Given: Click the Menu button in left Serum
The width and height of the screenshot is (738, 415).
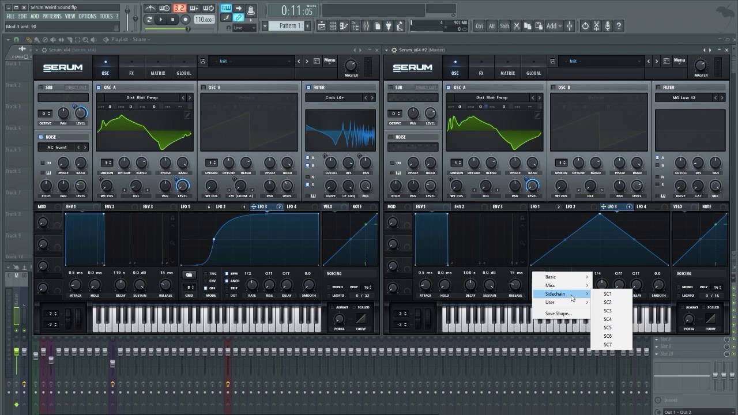Looking at the screenshot, I should click(x=329, y=60).
